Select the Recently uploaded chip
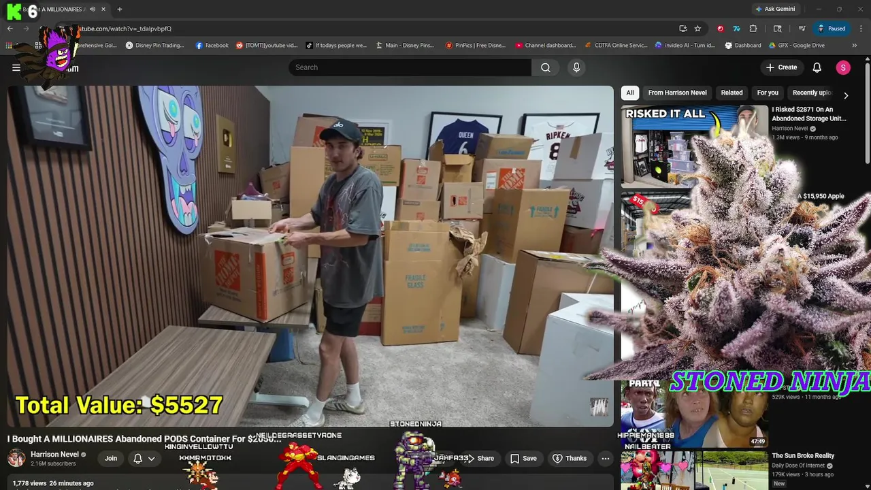Viewport: 871px width, 490px height. coord(811,93)
